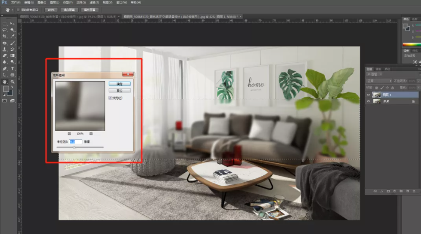This screenshot has width=421, height=234.
Task: Swap foreground and background colors
Action: coord(12,87)
